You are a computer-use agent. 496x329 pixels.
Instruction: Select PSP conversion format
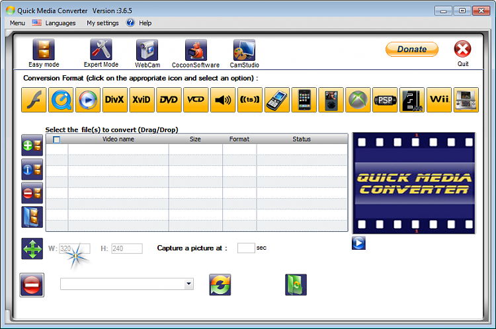(385, 100)
